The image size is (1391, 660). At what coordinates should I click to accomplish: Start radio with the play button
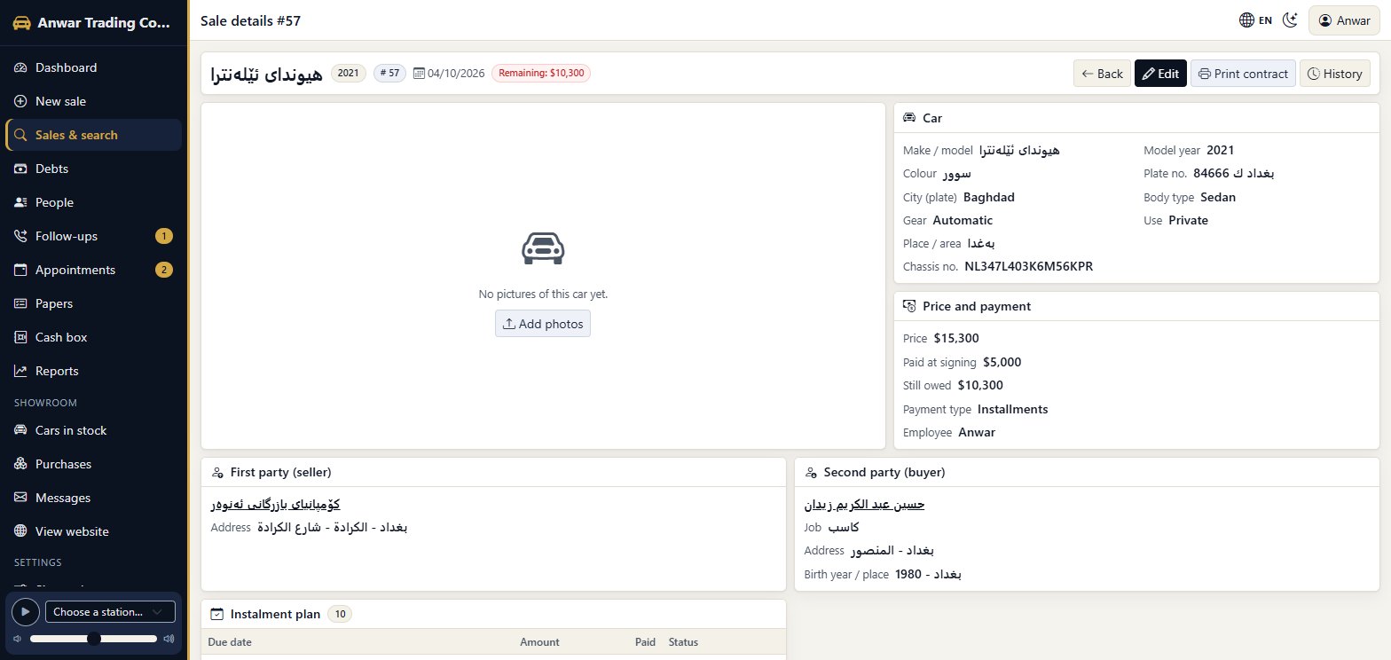click(26, 612)
